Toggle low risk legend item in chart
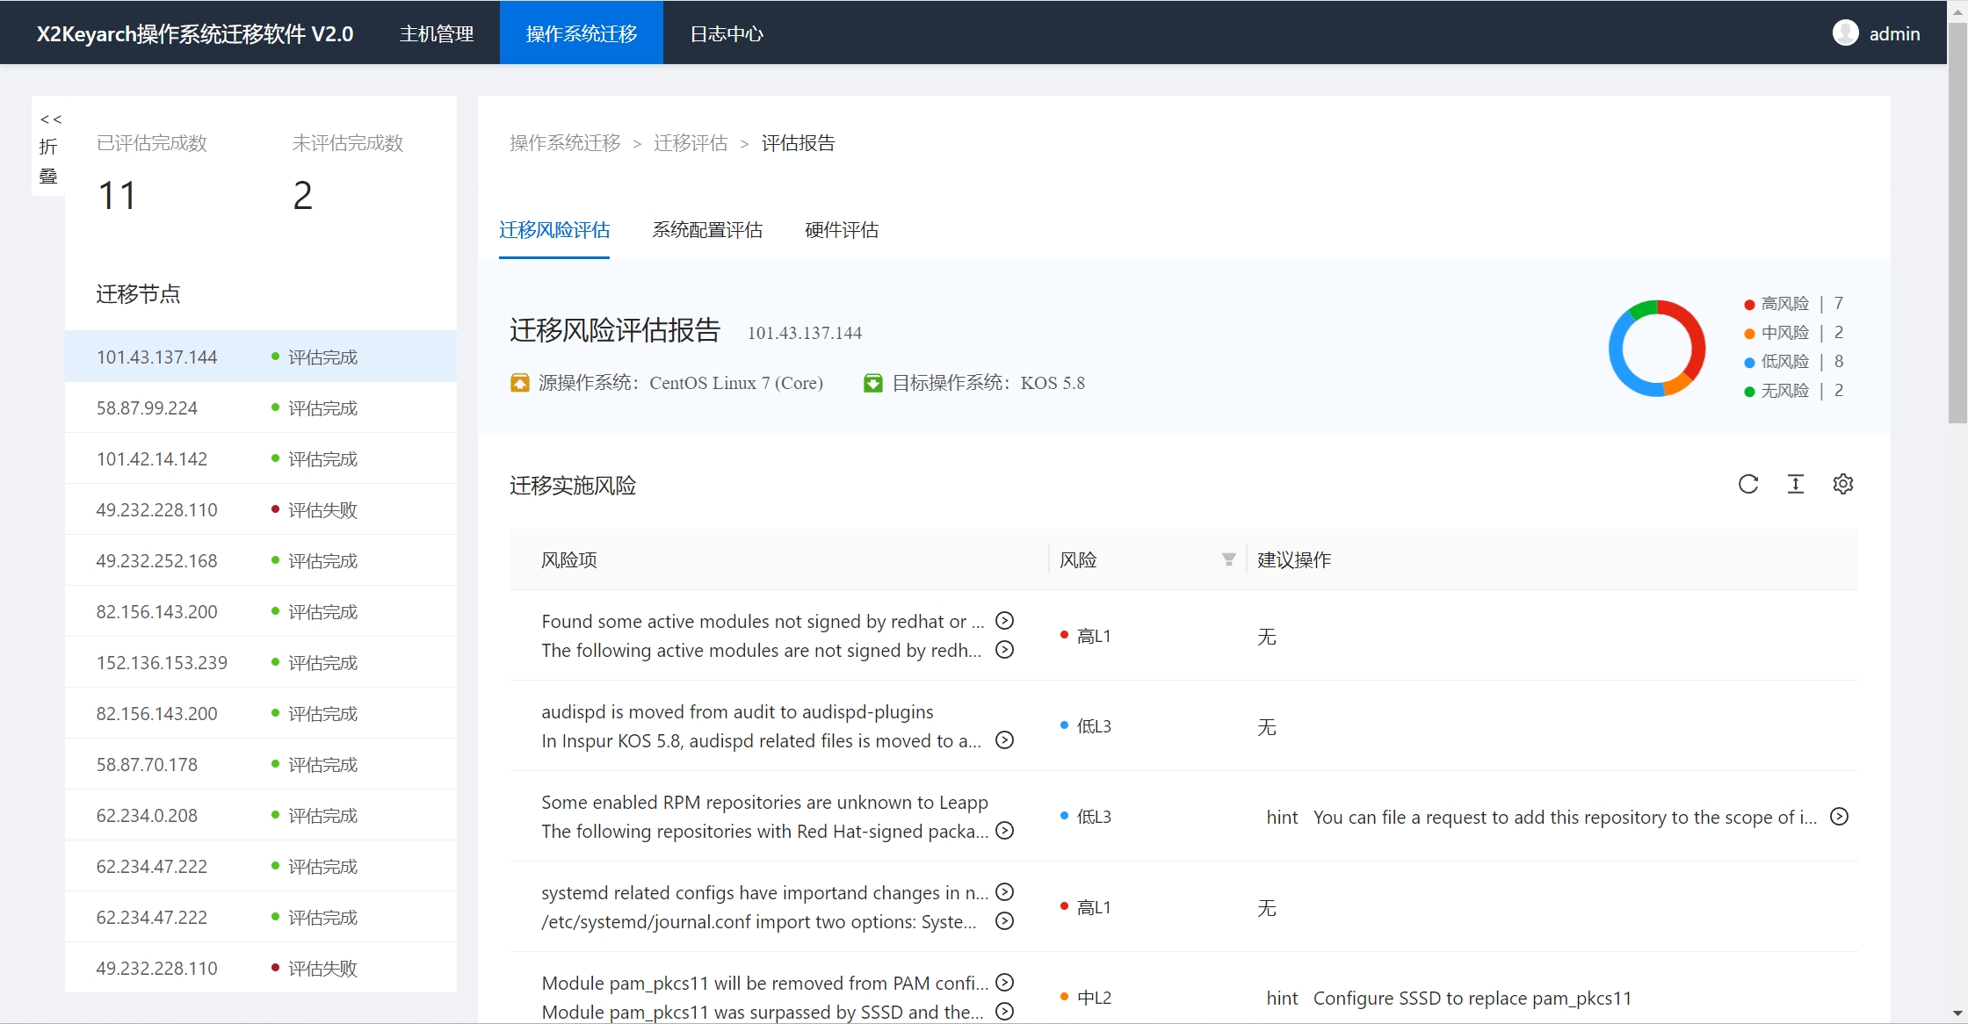Viewport: 1968px width, 1024px height. tap(1784, 362)
